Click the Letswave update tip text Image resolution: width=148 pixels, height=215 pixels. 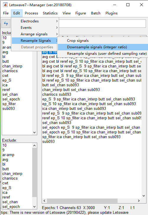[x=65, y=213]
